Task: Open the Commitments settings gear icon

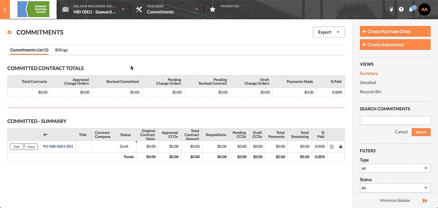Action: tap(10, 32)
